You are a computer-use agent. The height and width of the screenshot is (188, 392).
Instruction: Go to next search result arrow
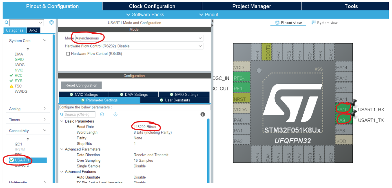pos(115,115)
